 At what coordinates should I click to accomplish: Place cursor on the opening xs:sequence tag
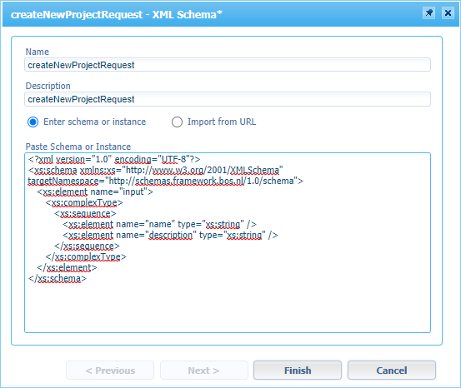click(85, 213)
